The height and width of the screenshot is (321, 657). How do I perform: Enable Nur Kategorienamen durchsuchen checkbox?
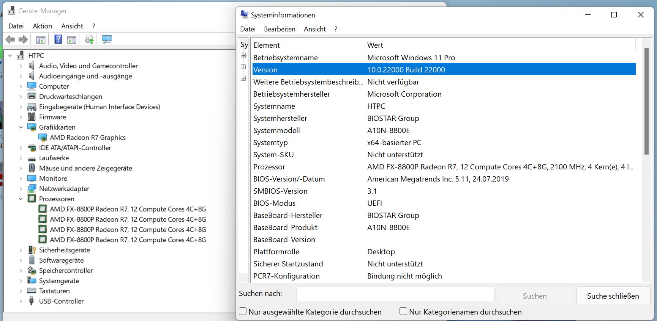[x=403, y=312]
